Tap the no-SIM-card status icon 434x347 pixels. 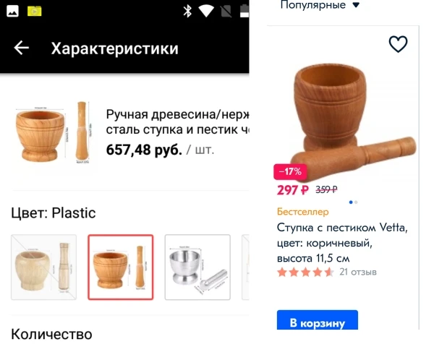[x=226, y=12]
